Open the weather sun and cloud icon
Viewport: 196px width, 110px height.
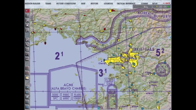click(27, 78)
